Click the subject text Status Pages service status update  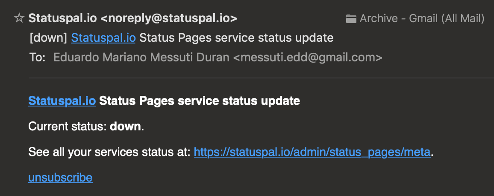pyautogui.click(x=236, y=38)
